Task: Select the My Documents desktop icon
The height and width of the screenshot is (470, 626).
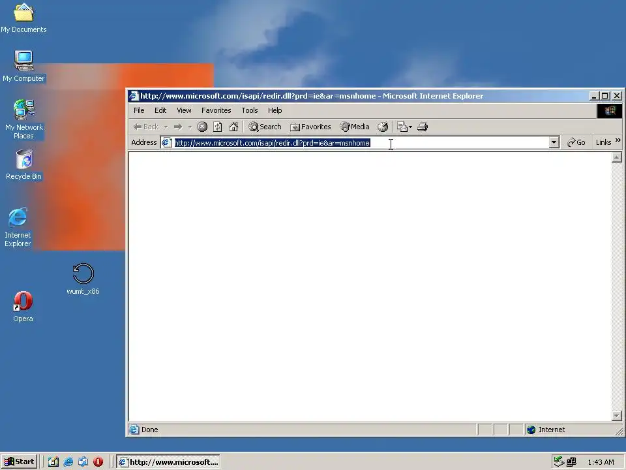Action: pos(23,18)
